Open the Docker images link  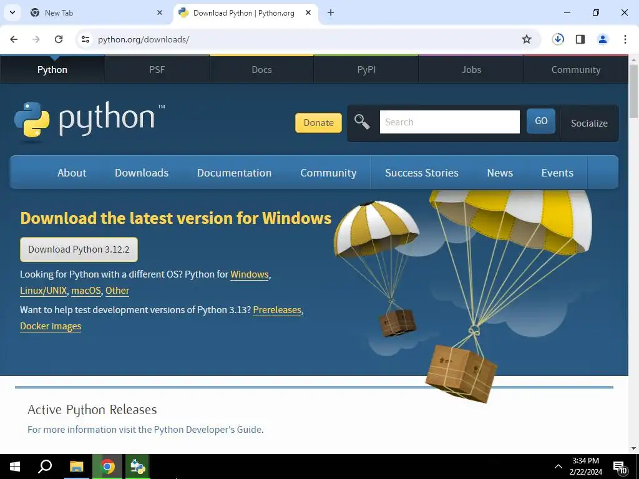point(51,326)
